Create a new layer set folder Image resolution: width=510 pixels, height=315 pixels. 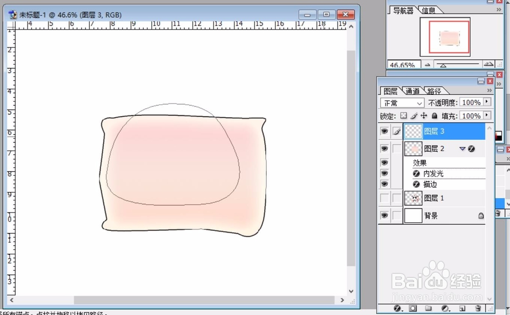[x=428, y=308]
